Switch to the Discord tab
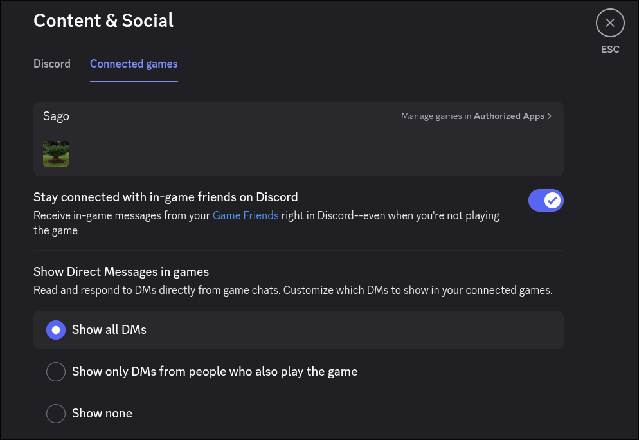This screenshot has width=639, height=440. click(52, 64)
